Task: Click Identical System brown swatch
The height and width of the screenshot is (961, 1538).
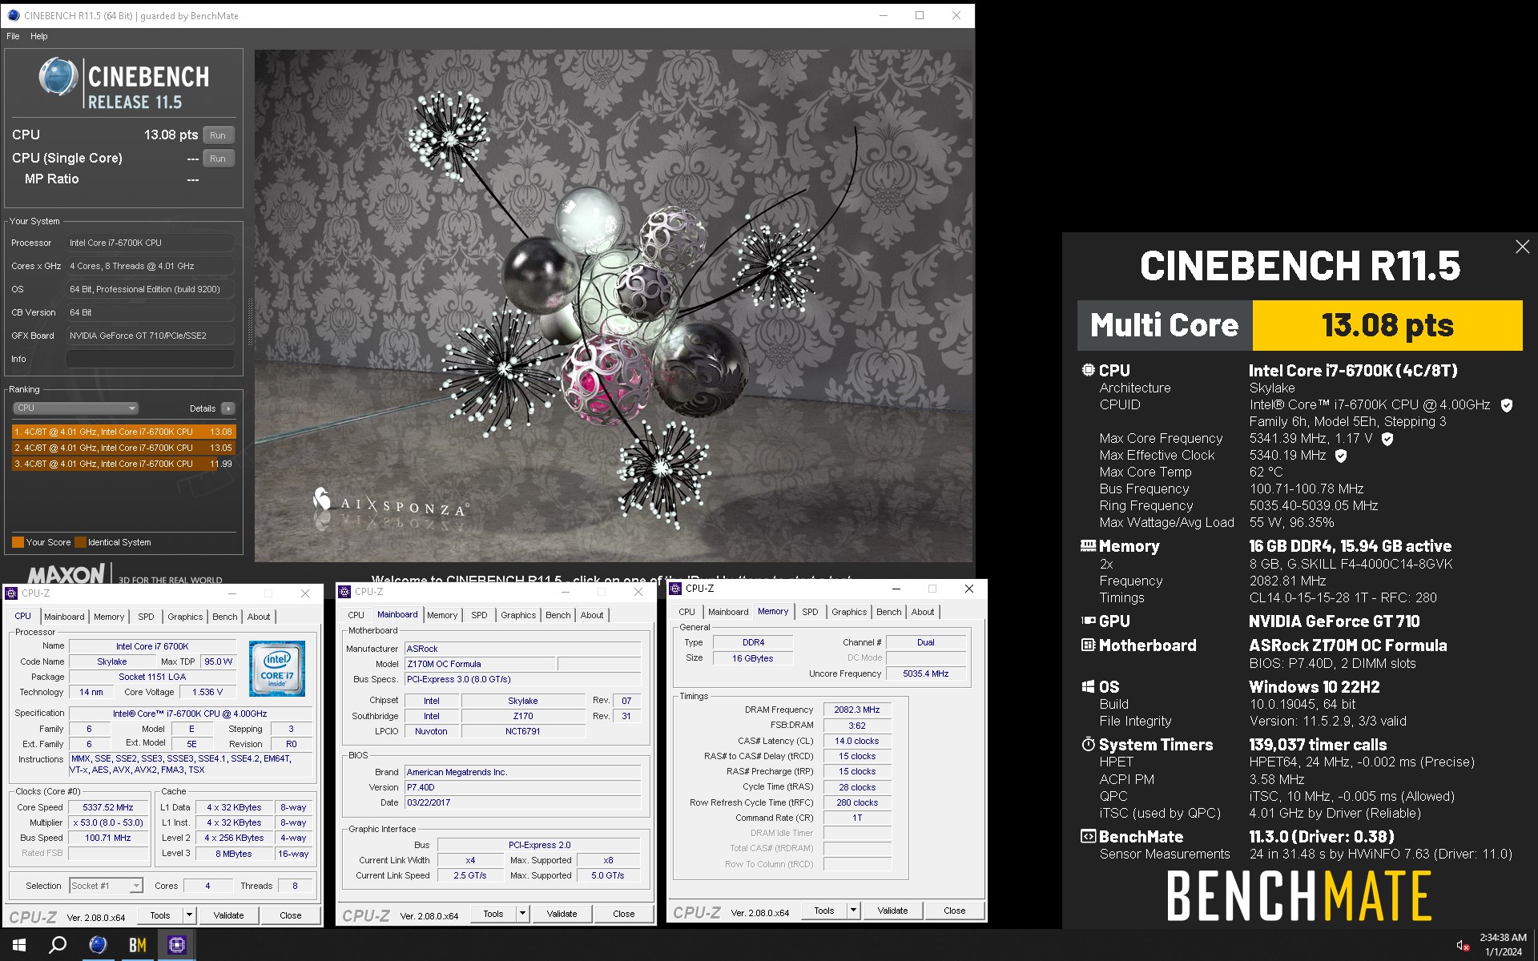Action: click(80, 542)
